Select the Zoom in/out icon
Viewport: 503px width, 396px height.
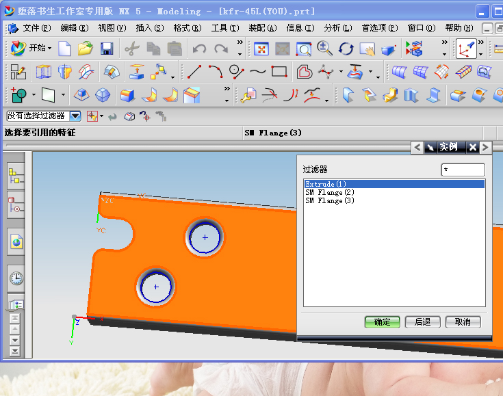tap(324, 49)
